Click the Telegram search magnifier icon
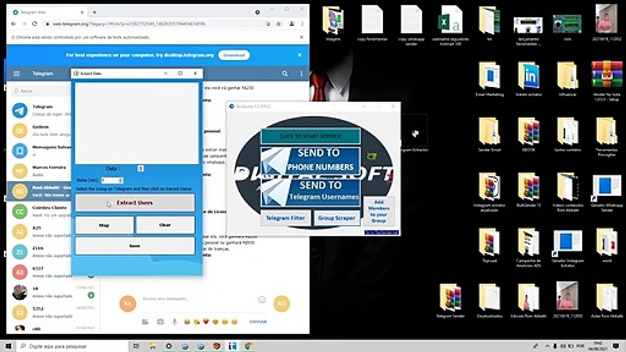Viewport: 626px width, 352px height. [285, 74]
